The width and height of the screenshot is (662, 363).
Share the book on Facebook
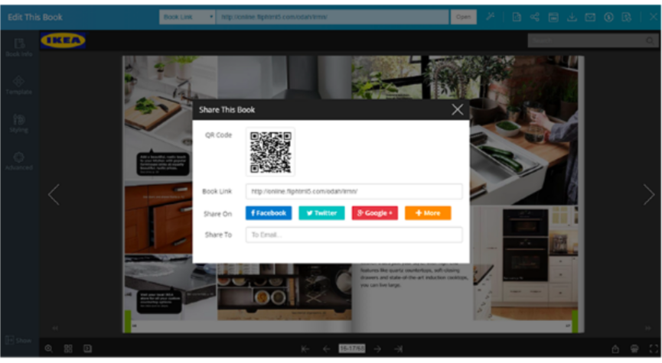coord(269,213)
